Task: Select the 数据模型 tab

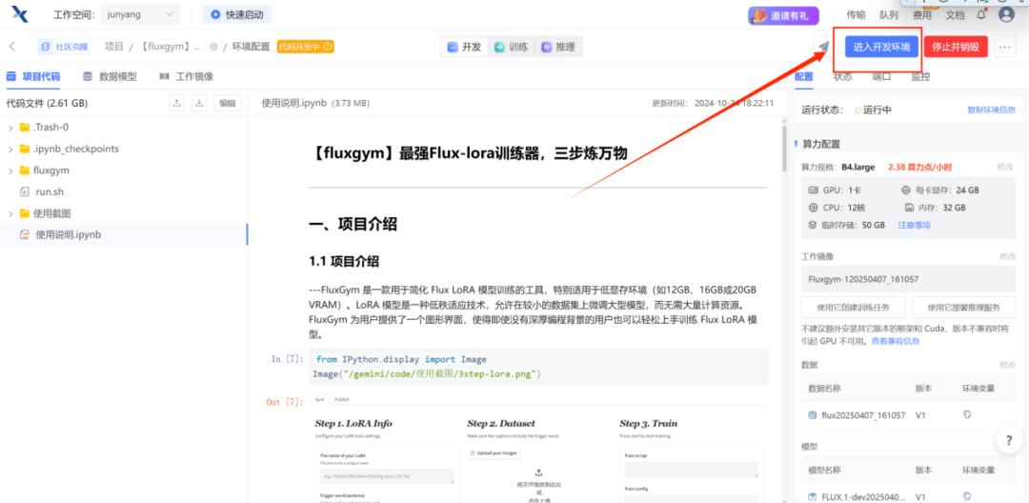Action: click(110, 76)
